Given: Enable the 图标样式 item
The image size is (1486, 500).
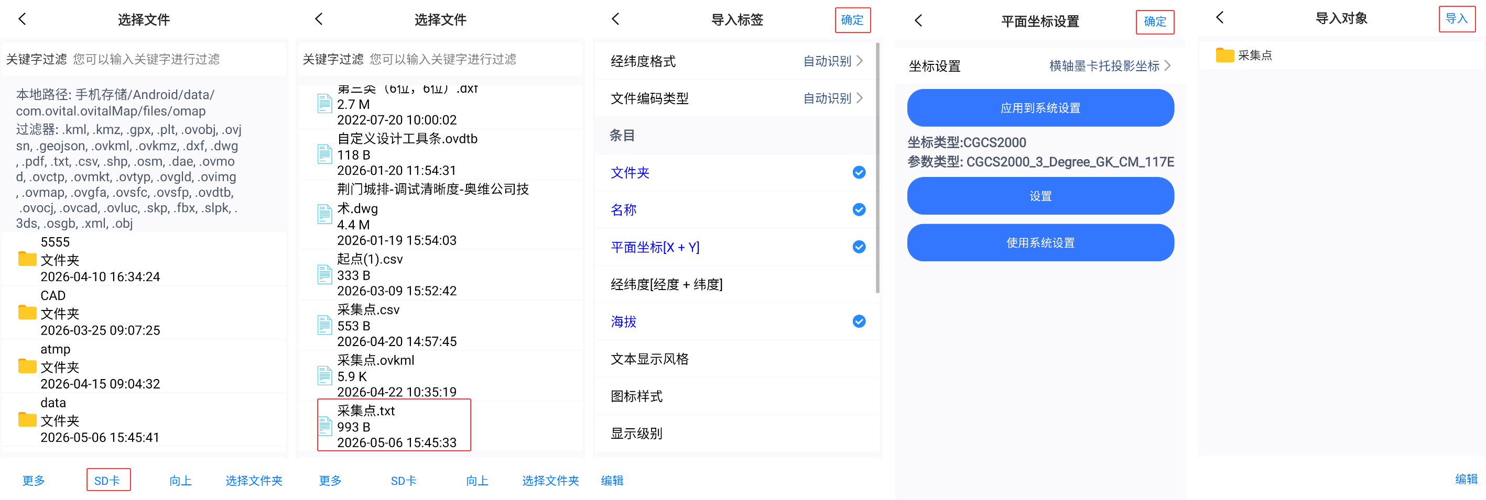Looking at the screenshot, I should pyautogui.click(x=736, y=396).
